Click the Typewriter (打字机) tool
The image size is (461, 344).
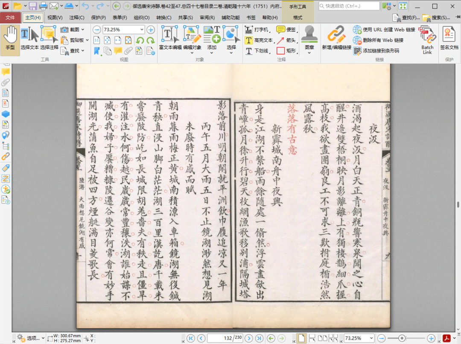[x=257, y=29]
